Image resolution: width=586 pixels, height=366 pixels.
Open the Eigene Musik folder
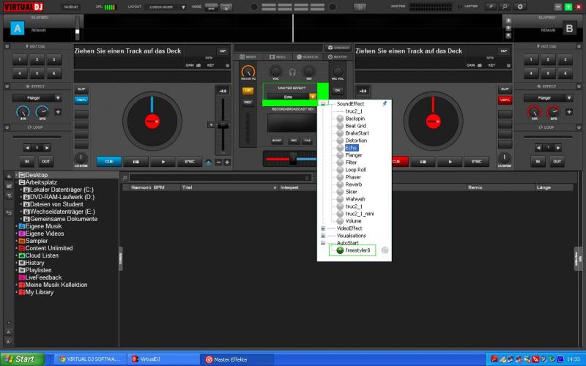(x=40, y=226)
